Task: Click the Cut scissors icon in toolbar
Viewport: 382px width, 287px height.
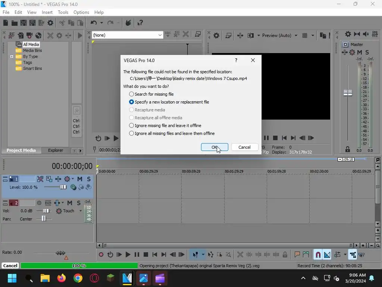Action: coord(62,23)
